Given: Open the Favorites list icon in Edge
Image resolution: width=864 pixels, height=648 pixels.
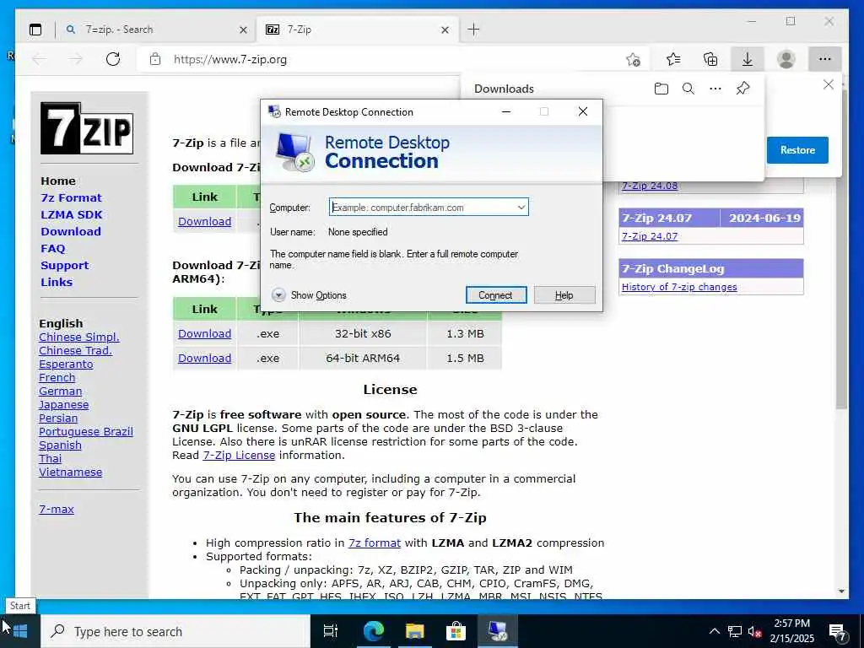Looking at the screenshot, I should point(672,59).
